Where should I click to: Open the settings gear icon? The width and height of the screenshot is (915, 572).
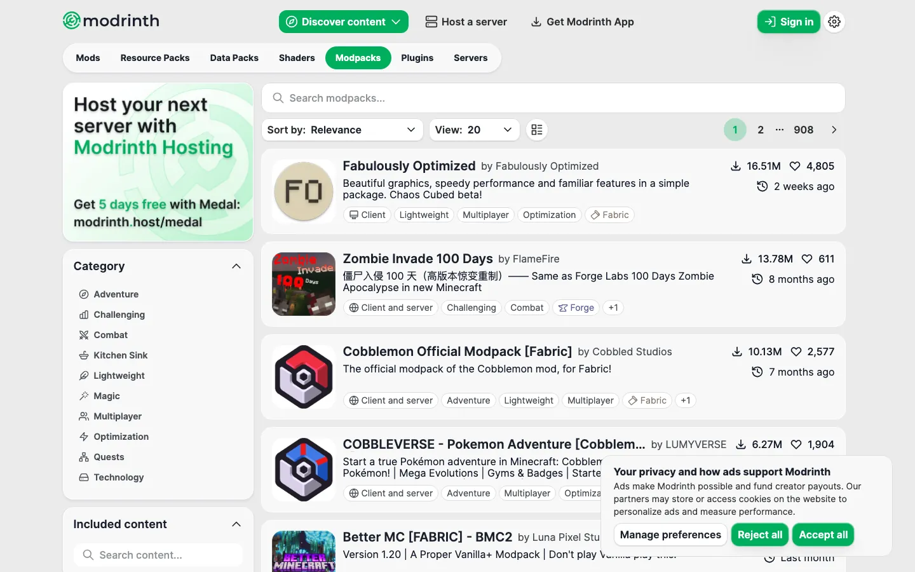(x=834, y=22)
